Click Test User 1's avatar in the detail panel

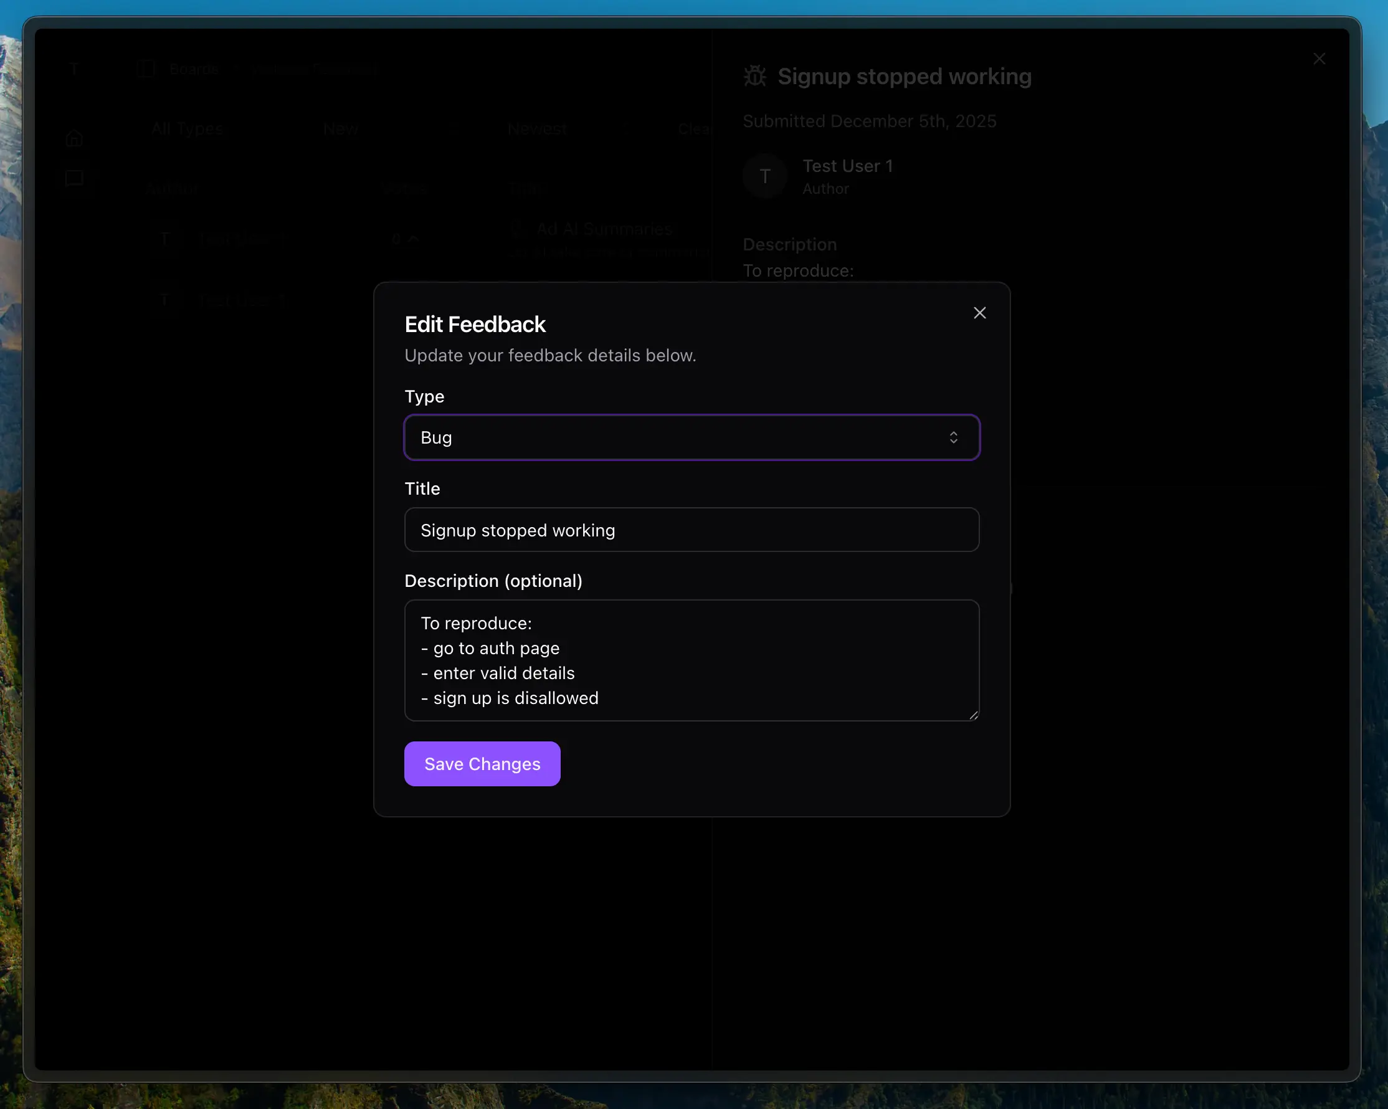(765, 176)
